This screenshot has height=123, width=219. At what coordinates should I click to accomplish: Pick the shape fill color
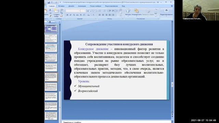click(156, 10)
